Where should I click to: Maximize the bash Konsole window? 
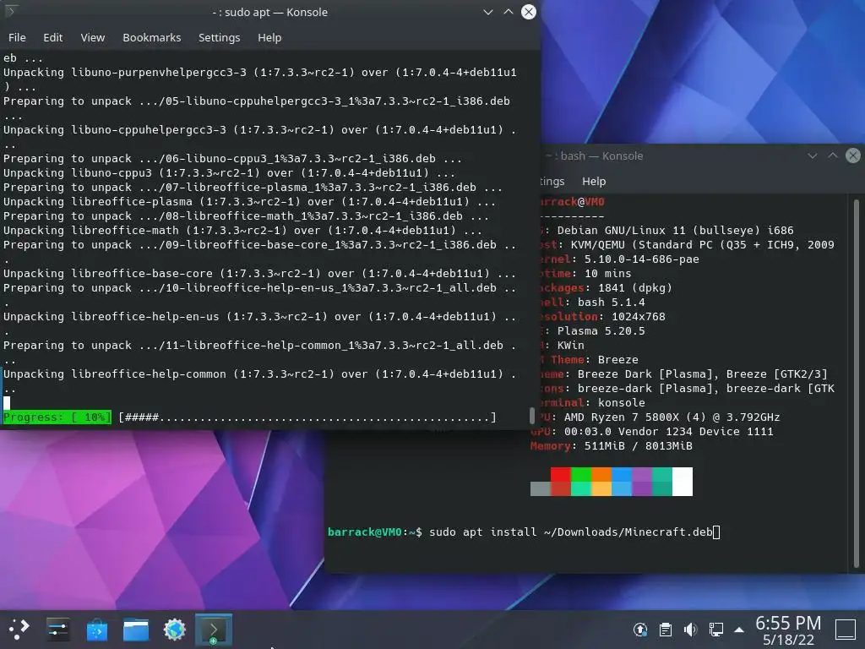pyautogui.click(x=832, y=155)
